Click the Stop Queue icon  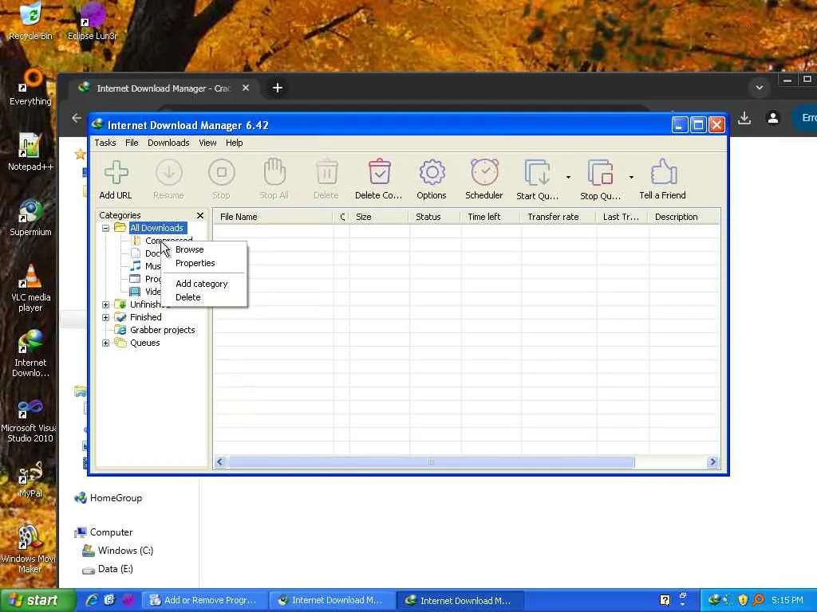click(x=600, y=173)
